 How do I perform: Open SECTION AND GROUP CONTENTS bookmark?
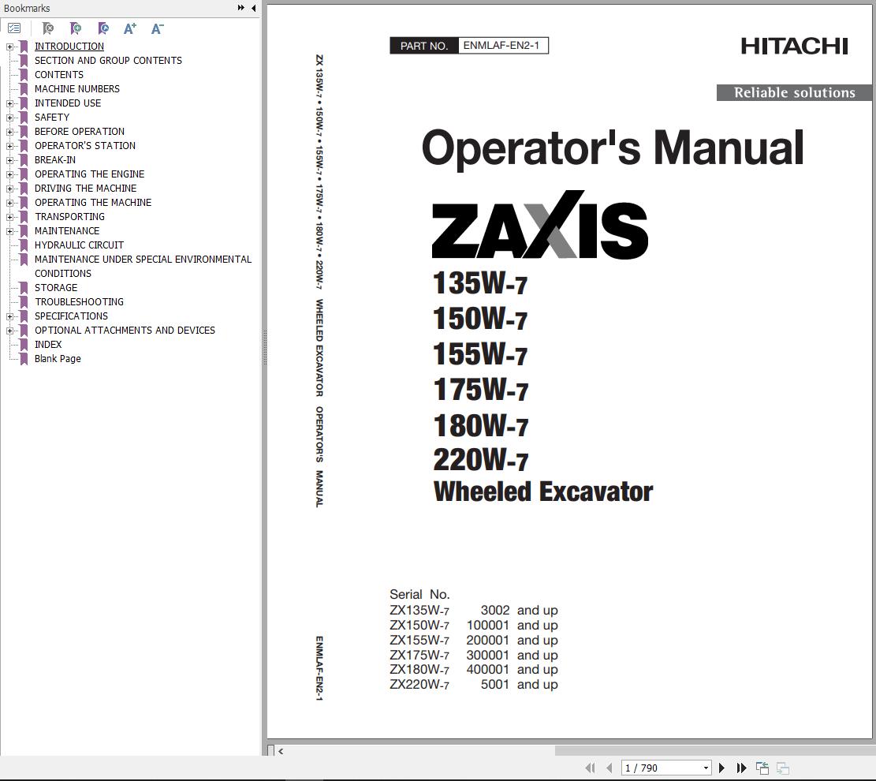tap(108, 61)
